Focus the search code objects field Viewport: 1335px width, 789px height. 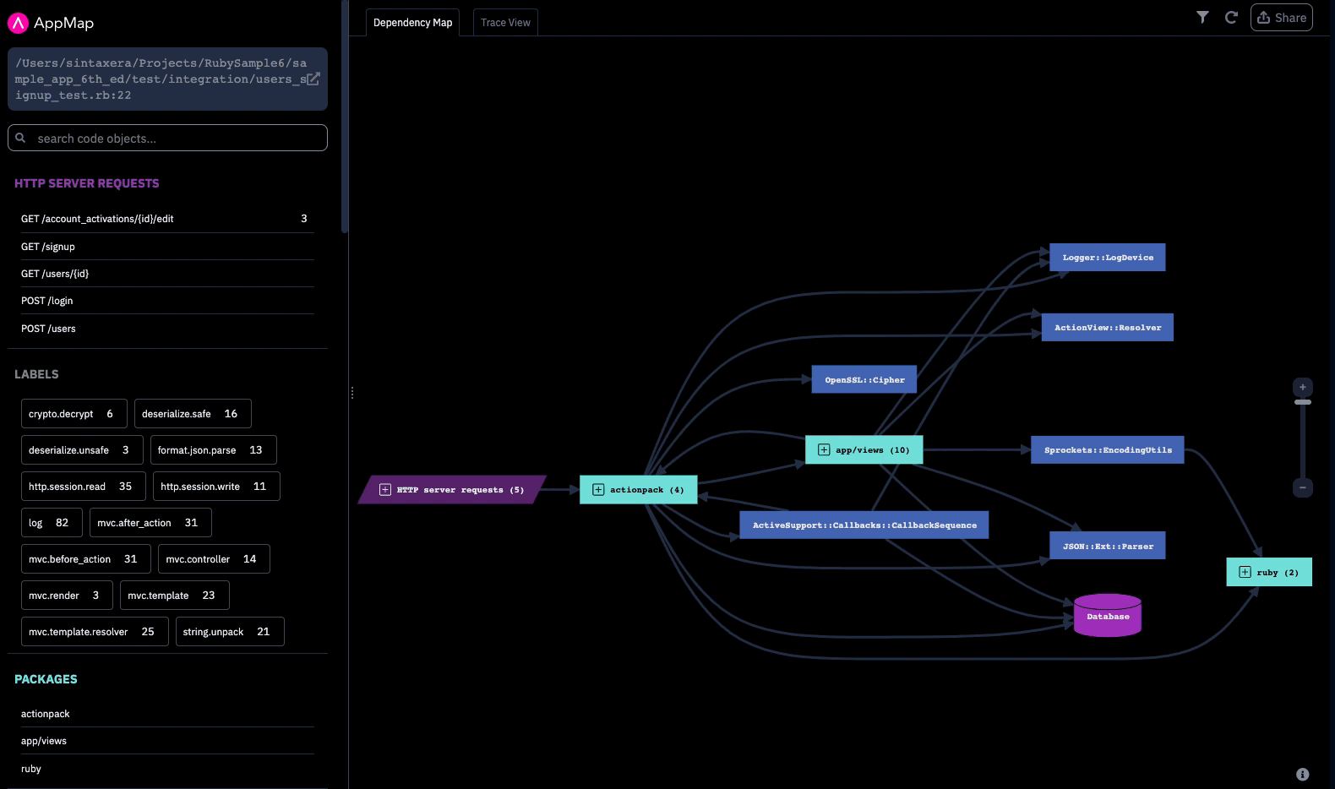167,138
